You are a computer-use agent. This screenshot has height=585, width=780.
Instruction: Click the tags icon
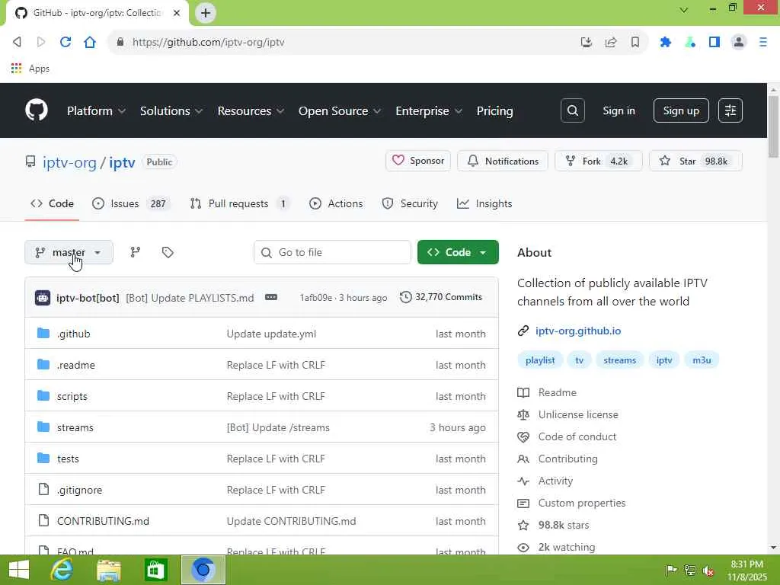coord(168,252)
